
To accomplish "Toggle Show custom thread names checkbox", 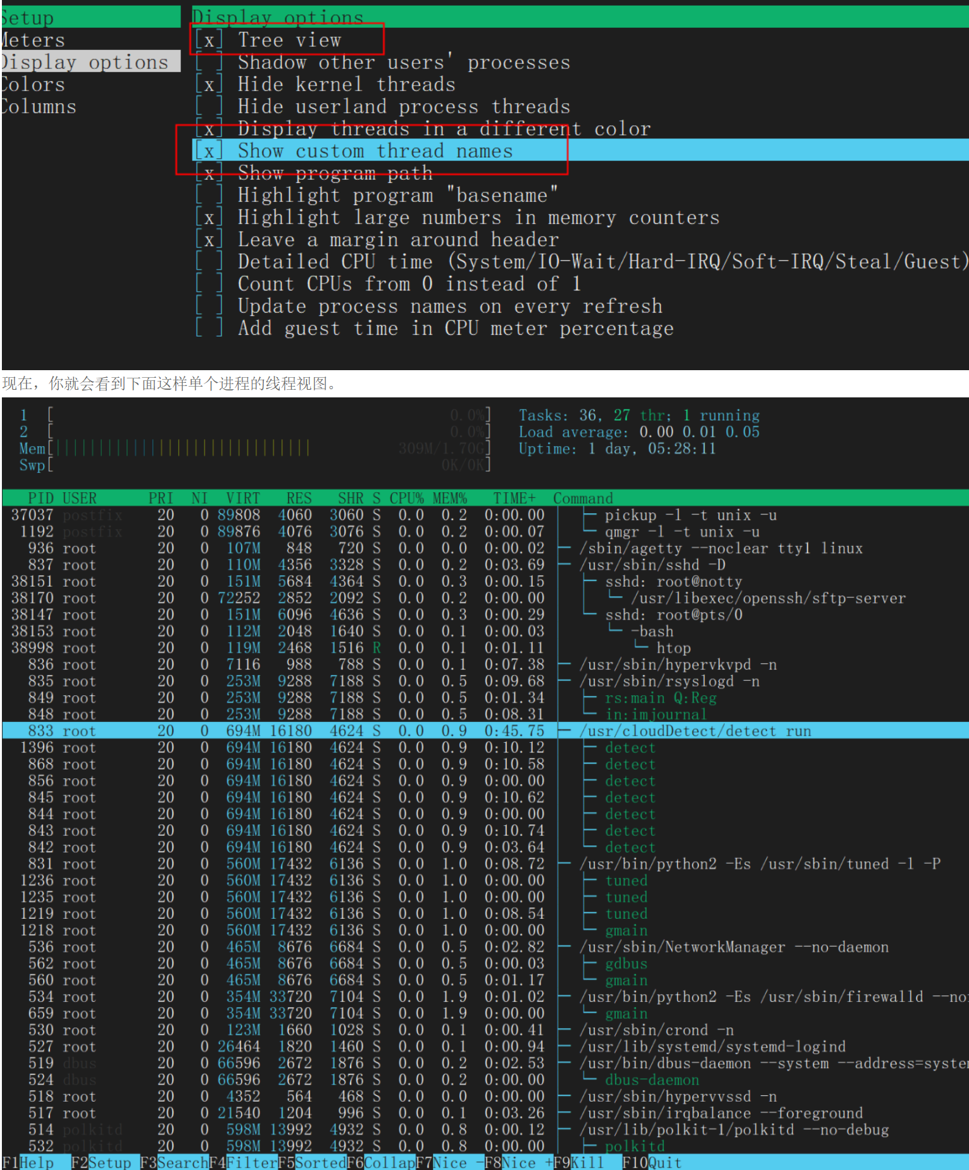I will [x=209, y=151].
